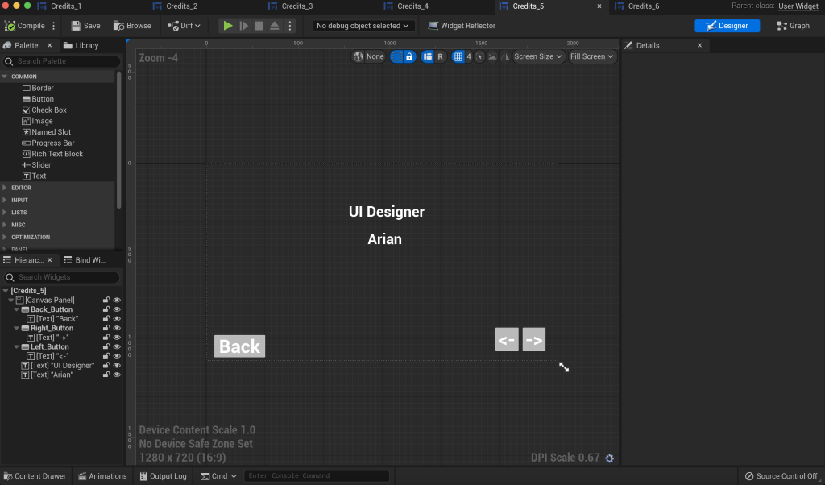Toggle the grid snapping icon in viewport
Viewport: 825px width, 485px height.
(x=458, y=56)
